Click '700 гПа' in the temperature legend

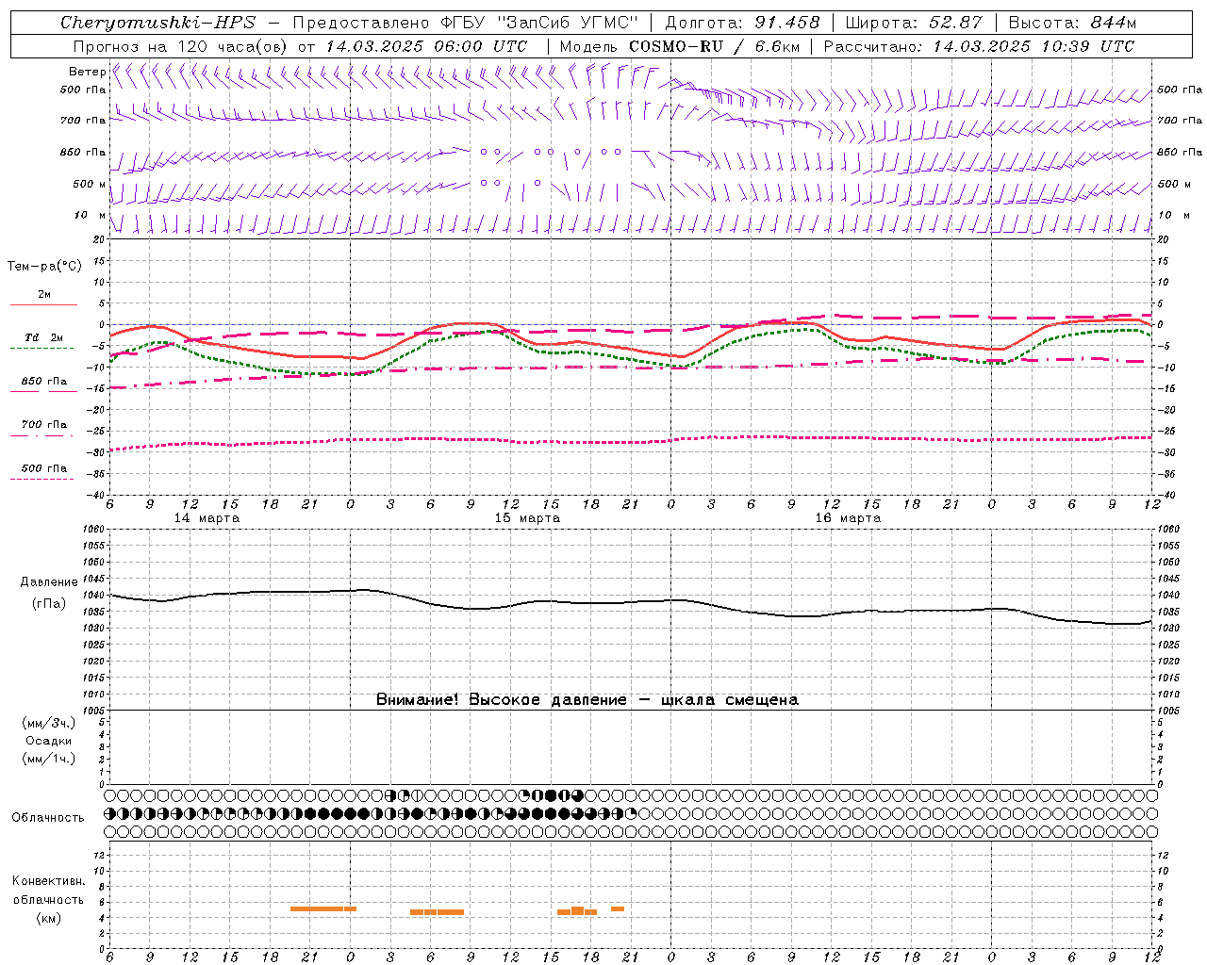pyautogui.click(x=44, y=425)
